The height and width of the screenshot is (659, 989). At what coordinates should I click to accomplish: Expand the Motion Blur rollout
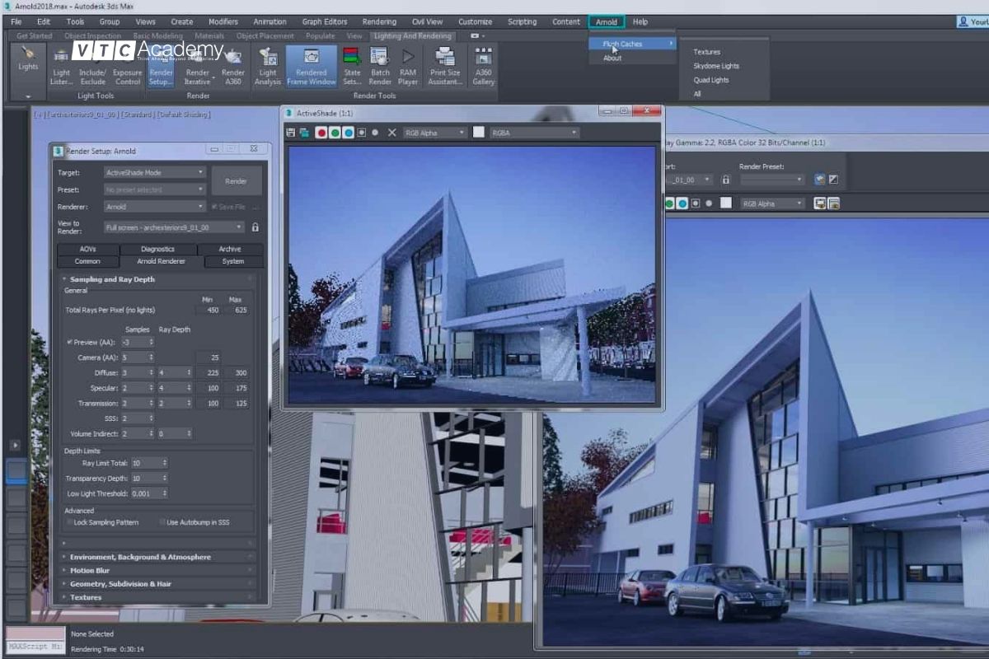tap(91, 570)
